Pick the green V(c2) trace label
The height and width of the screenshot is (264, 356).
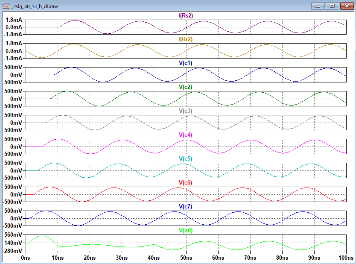pyautogui.click(x=185, y=87)
